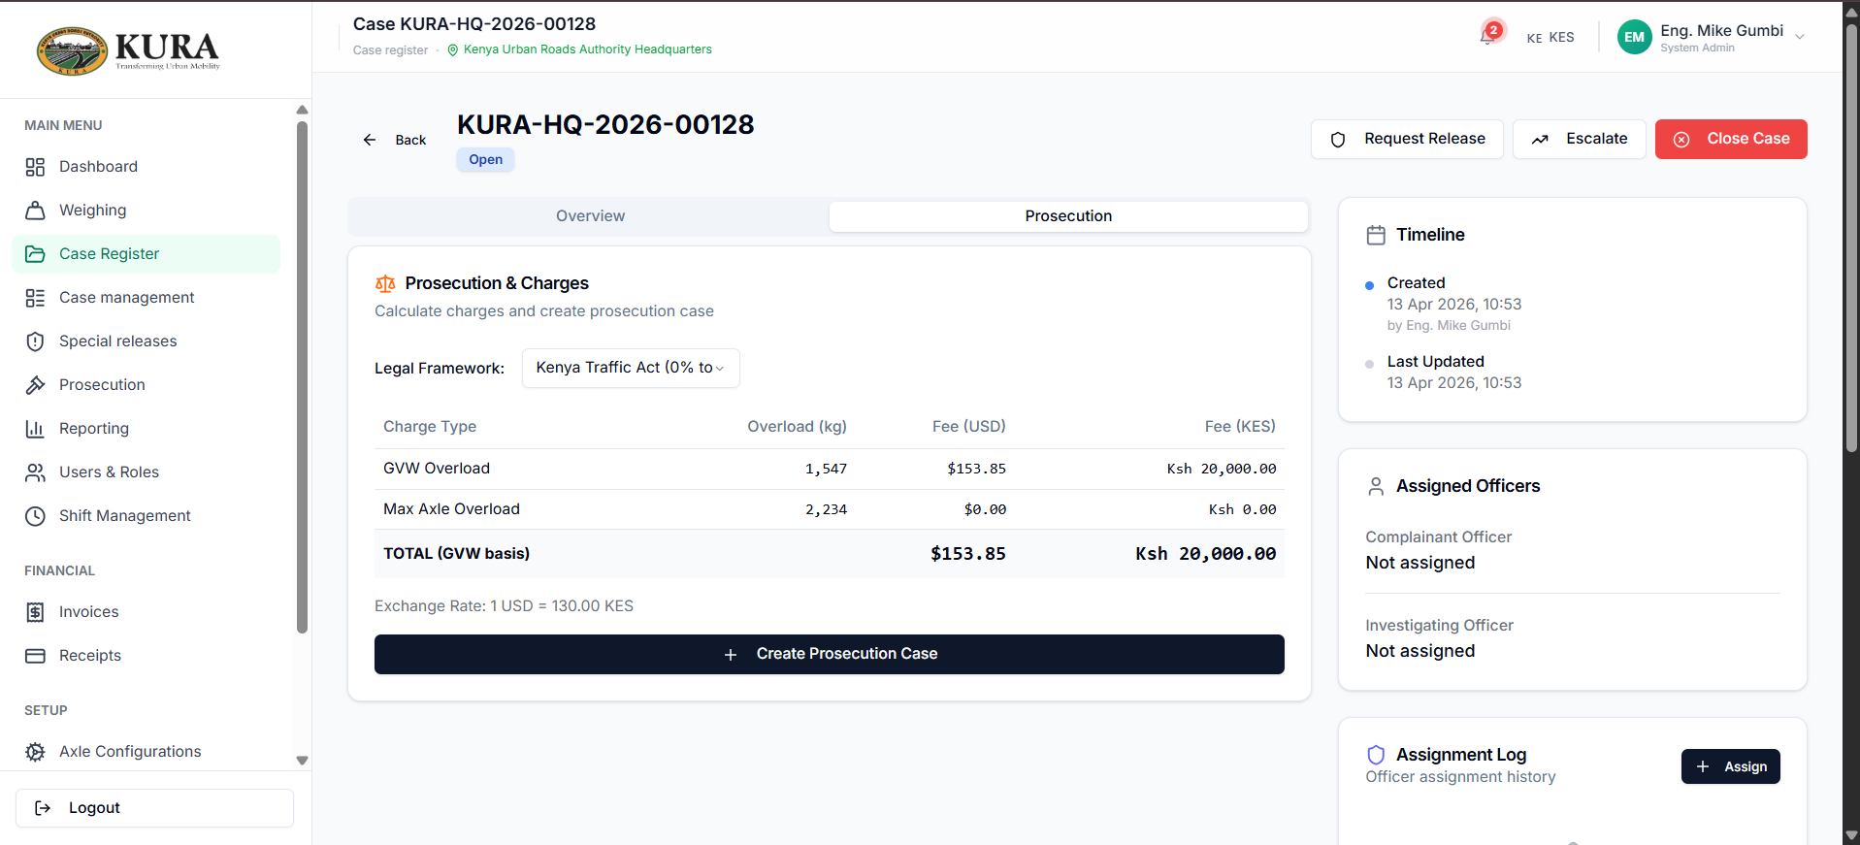Click the Weighing scale icon

(x=35, y=211)
